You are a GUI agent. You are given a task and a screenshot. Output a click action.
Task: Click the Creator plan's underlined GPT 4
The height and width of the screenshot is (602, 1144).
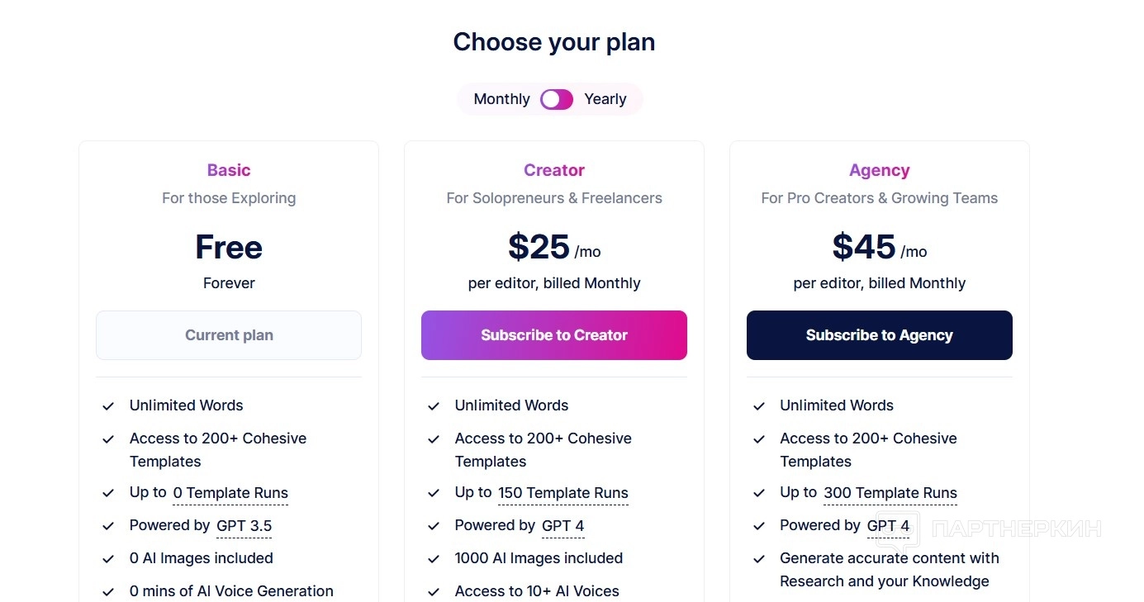pyautogui.click(x=563, y=526)
